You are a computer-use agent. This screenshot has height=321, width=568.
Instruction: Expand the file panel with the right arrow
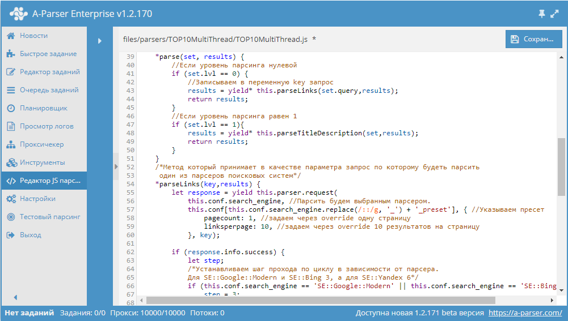[99, 41]
